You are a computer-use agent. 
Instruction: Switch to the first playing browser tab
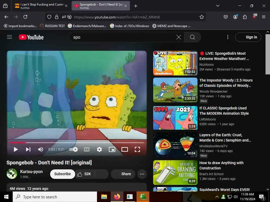pos(41,6)
